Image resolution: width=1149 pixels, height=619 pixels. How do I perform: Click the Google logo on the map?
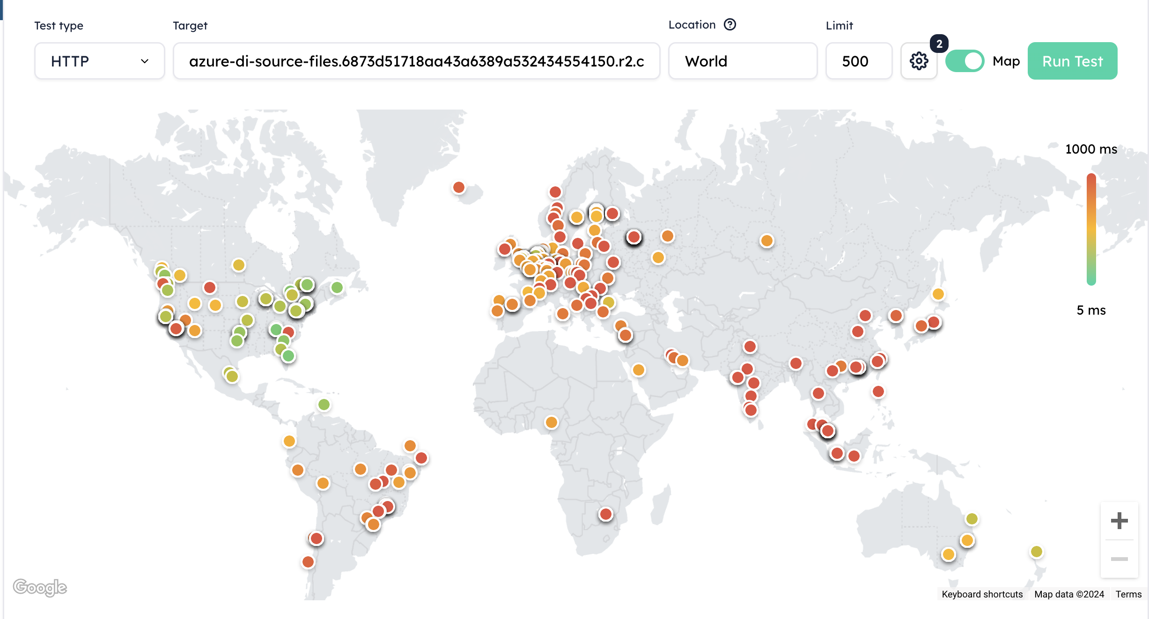[x=40, y=587]
